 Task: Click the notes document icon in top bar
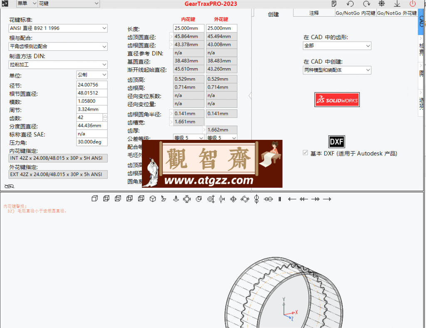[x=334, y=3]
